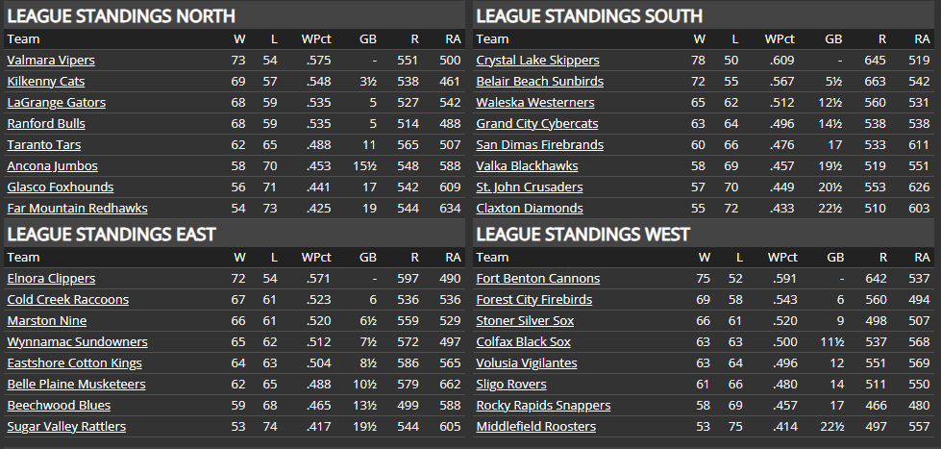941x449 pixels.
Task: Open Elnora Clippers team page
Action: pos(51,279)
